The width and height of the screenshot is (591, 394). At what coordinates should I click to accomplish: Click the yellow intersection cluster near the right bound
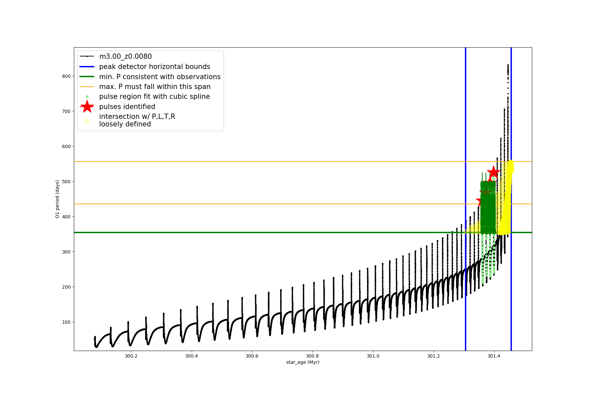(509, 177)
